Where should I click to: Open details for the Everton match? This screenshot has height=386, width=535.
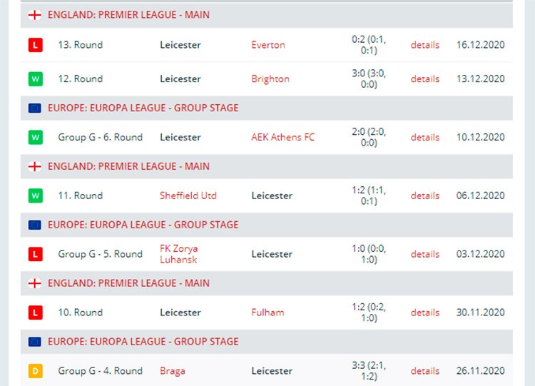coord(425,45)
